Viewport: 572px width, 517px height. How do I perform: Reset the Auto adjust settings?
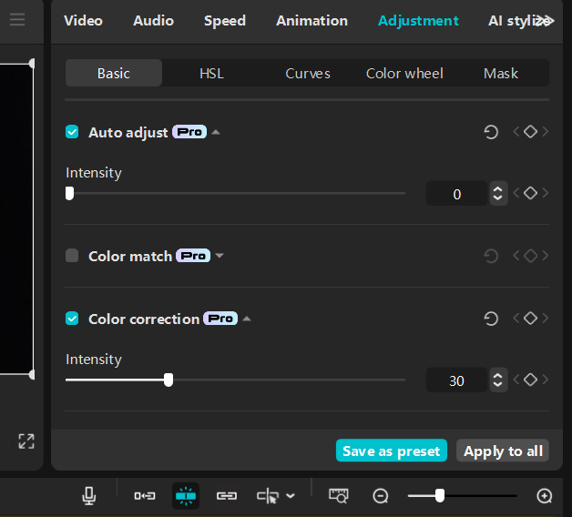coord(491,132)
